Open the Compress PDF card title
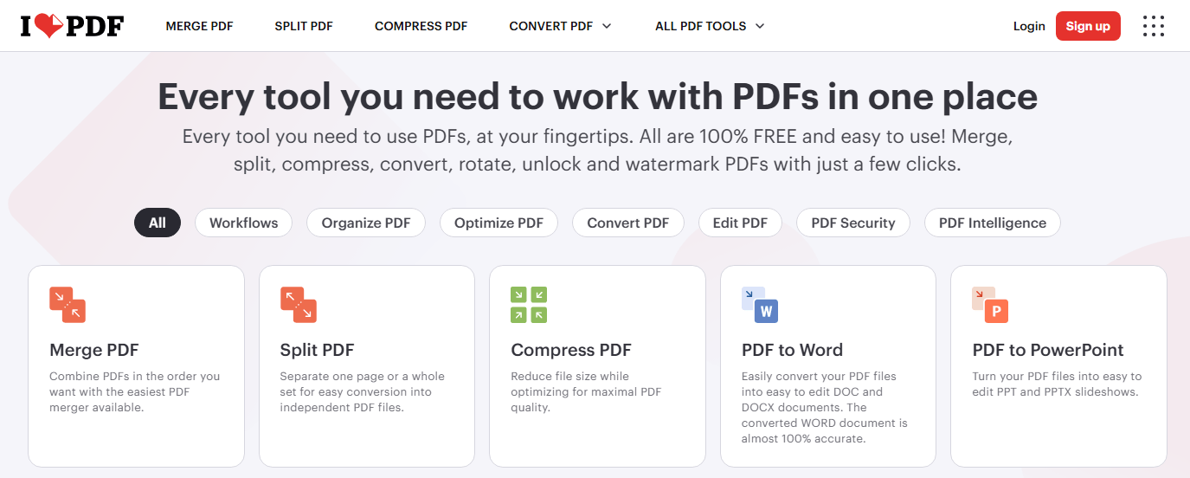1190x478 pixels. [571, 350]
